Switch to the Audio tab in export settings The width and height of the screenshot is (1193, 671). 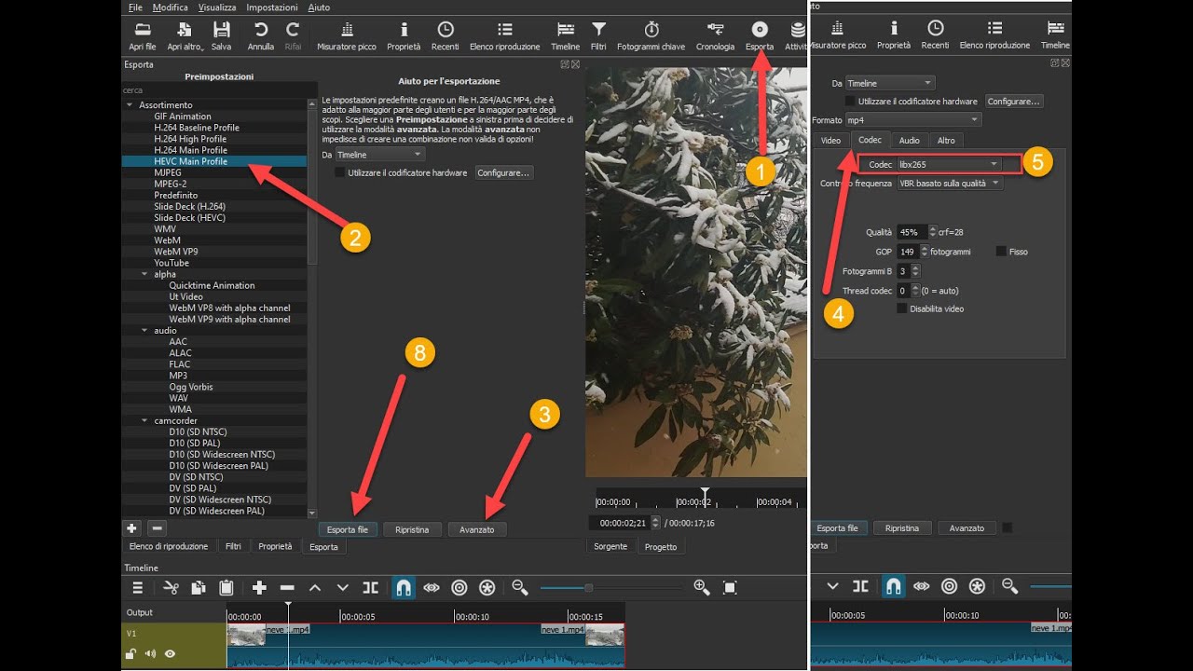pyautogui.click(x=909, y=141)
